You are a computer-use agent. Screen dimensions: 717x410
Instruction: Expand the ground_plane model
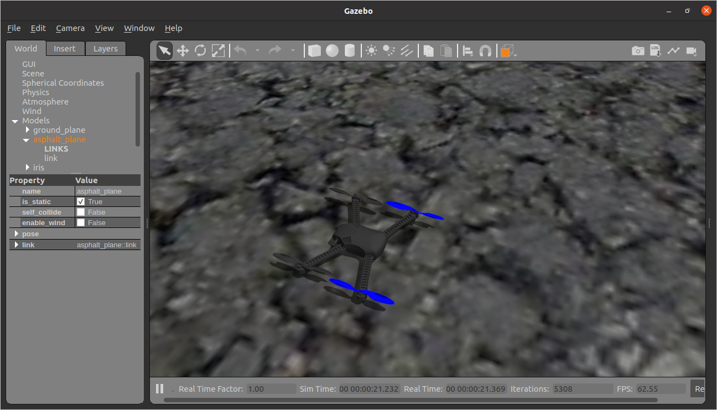click(28, 129)
